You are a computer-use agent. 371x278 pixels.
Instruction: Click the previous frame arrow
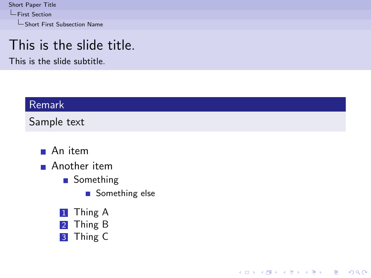[x=262, y=273]
